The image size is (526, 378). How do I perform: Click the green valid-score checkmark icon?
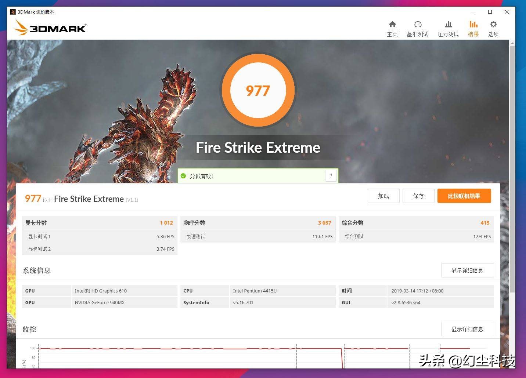(183, 176)
